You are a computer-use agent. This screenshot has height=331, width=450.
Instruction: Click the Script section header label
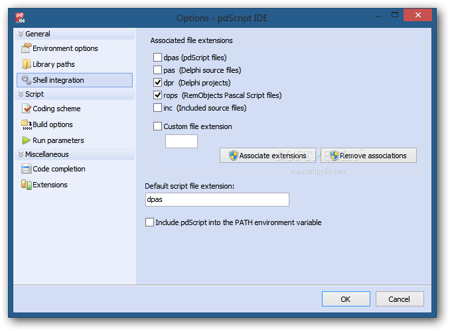click(35, 94)
